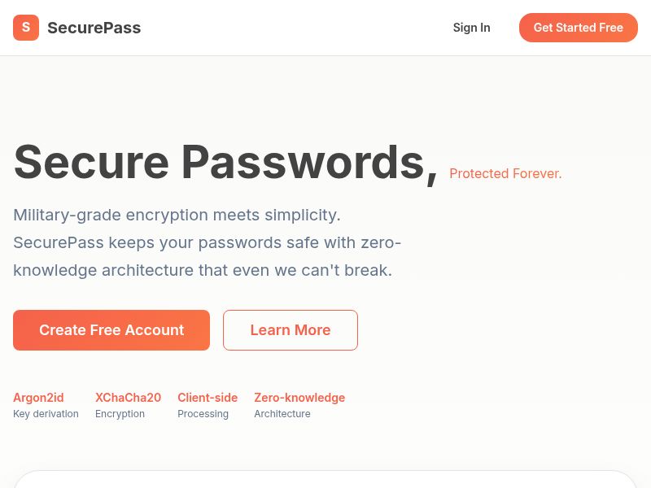
Task: Click the SecurePass brand name
Action: tap(94, 28)
